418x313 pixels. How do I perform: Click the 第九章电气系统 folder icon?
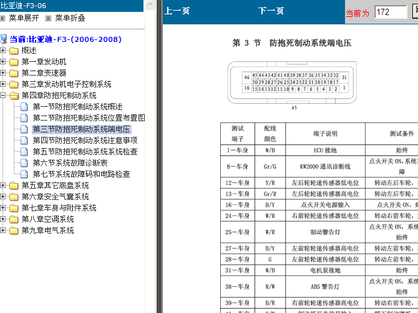point(14,230)
